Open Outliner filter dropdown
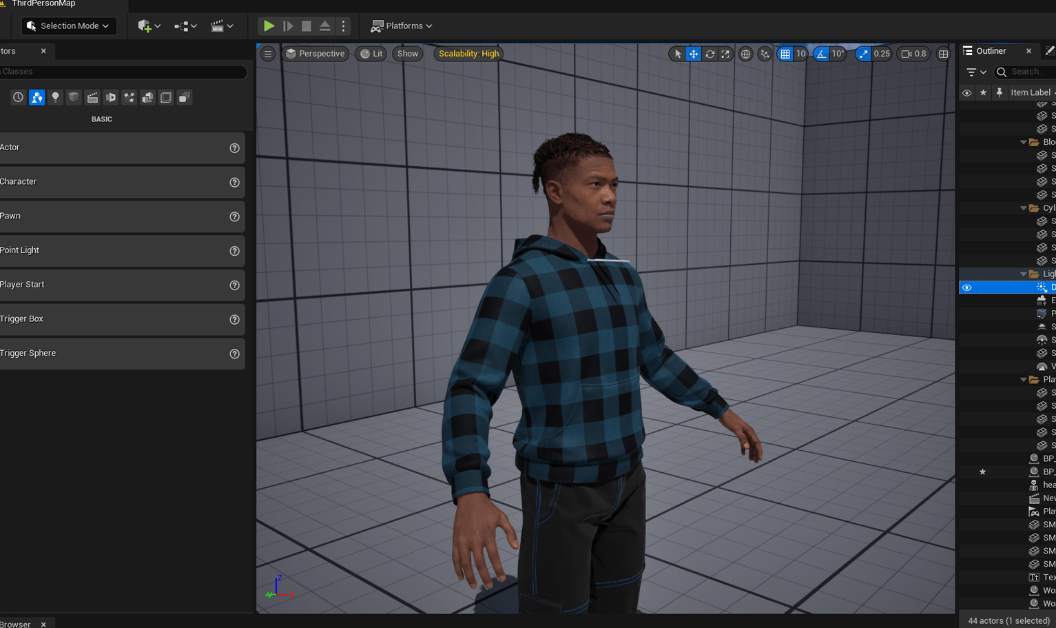 (976, 72)
